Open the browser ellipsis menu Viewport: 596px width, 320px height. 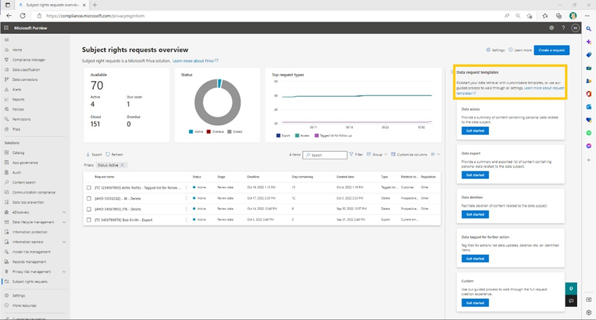click(x=587, y=15)
